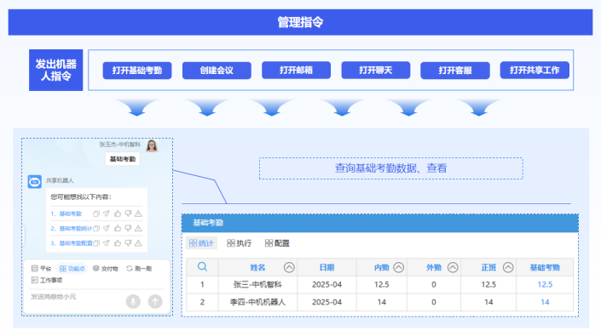This screenshot has width=601, height=336.
Task: Click the 2025-04 date in row 1
Action: [327, 284]
